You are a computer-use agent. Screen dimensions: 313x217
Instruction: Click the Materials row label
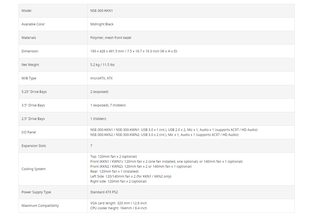point(29,38)
